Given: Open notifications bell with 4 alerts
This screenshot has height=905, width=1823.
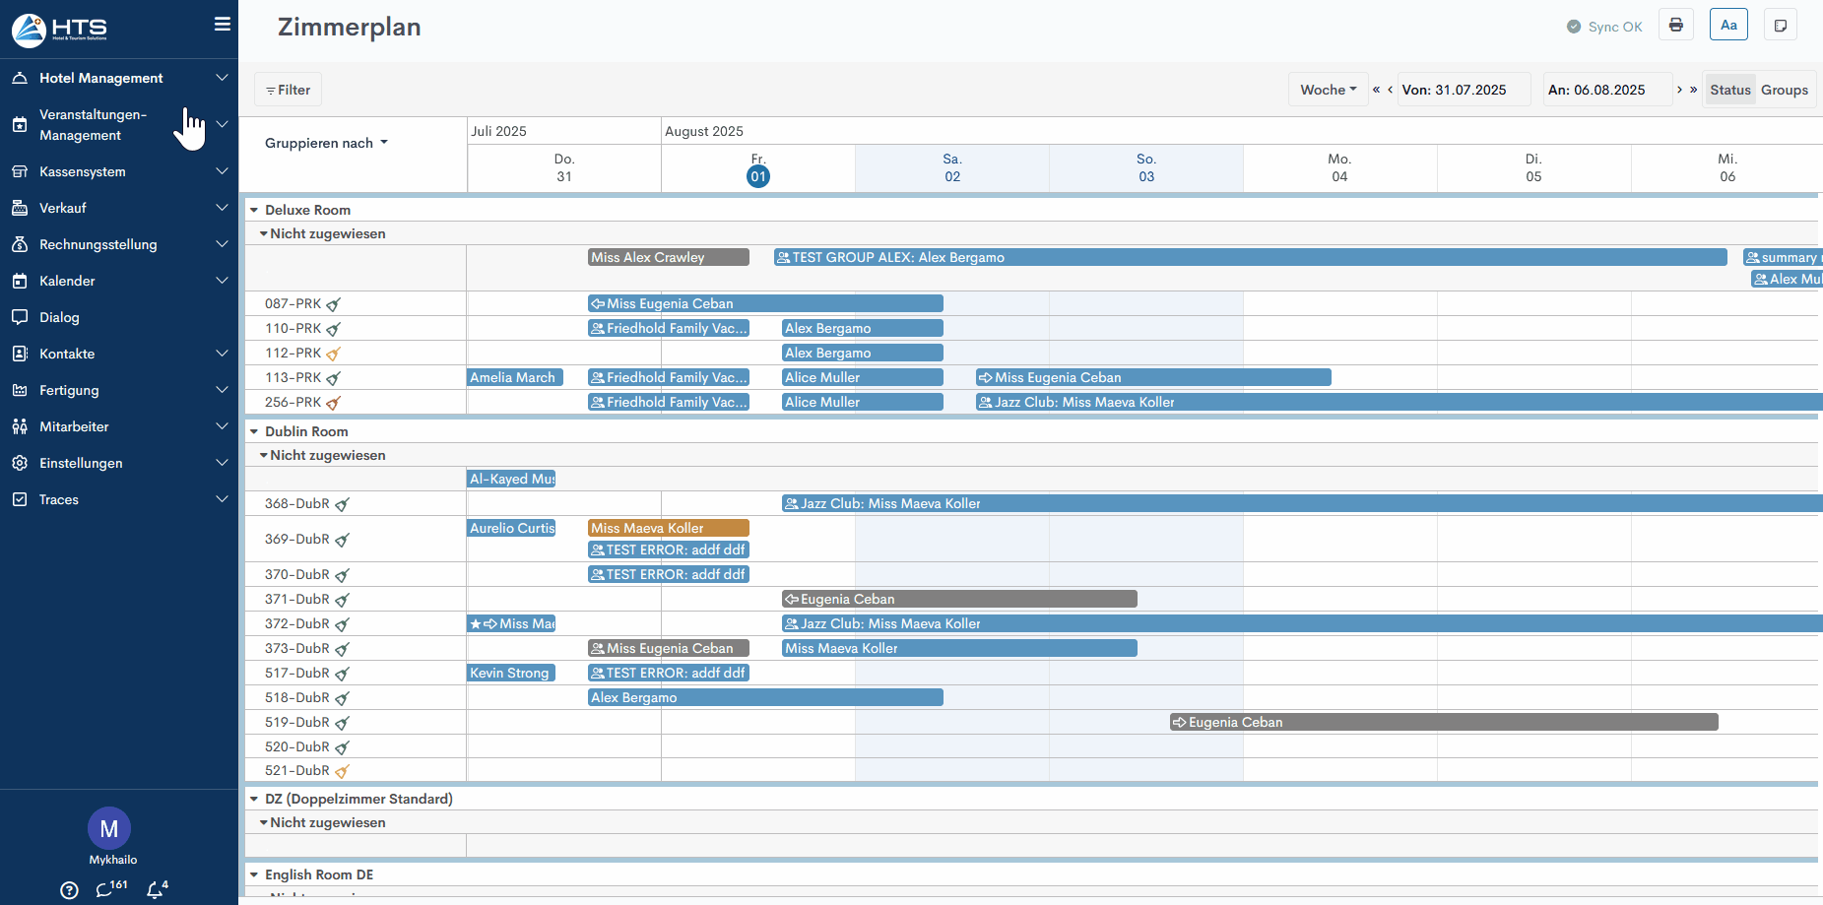Looking at the screenshot, I should [x=156, y=889].
